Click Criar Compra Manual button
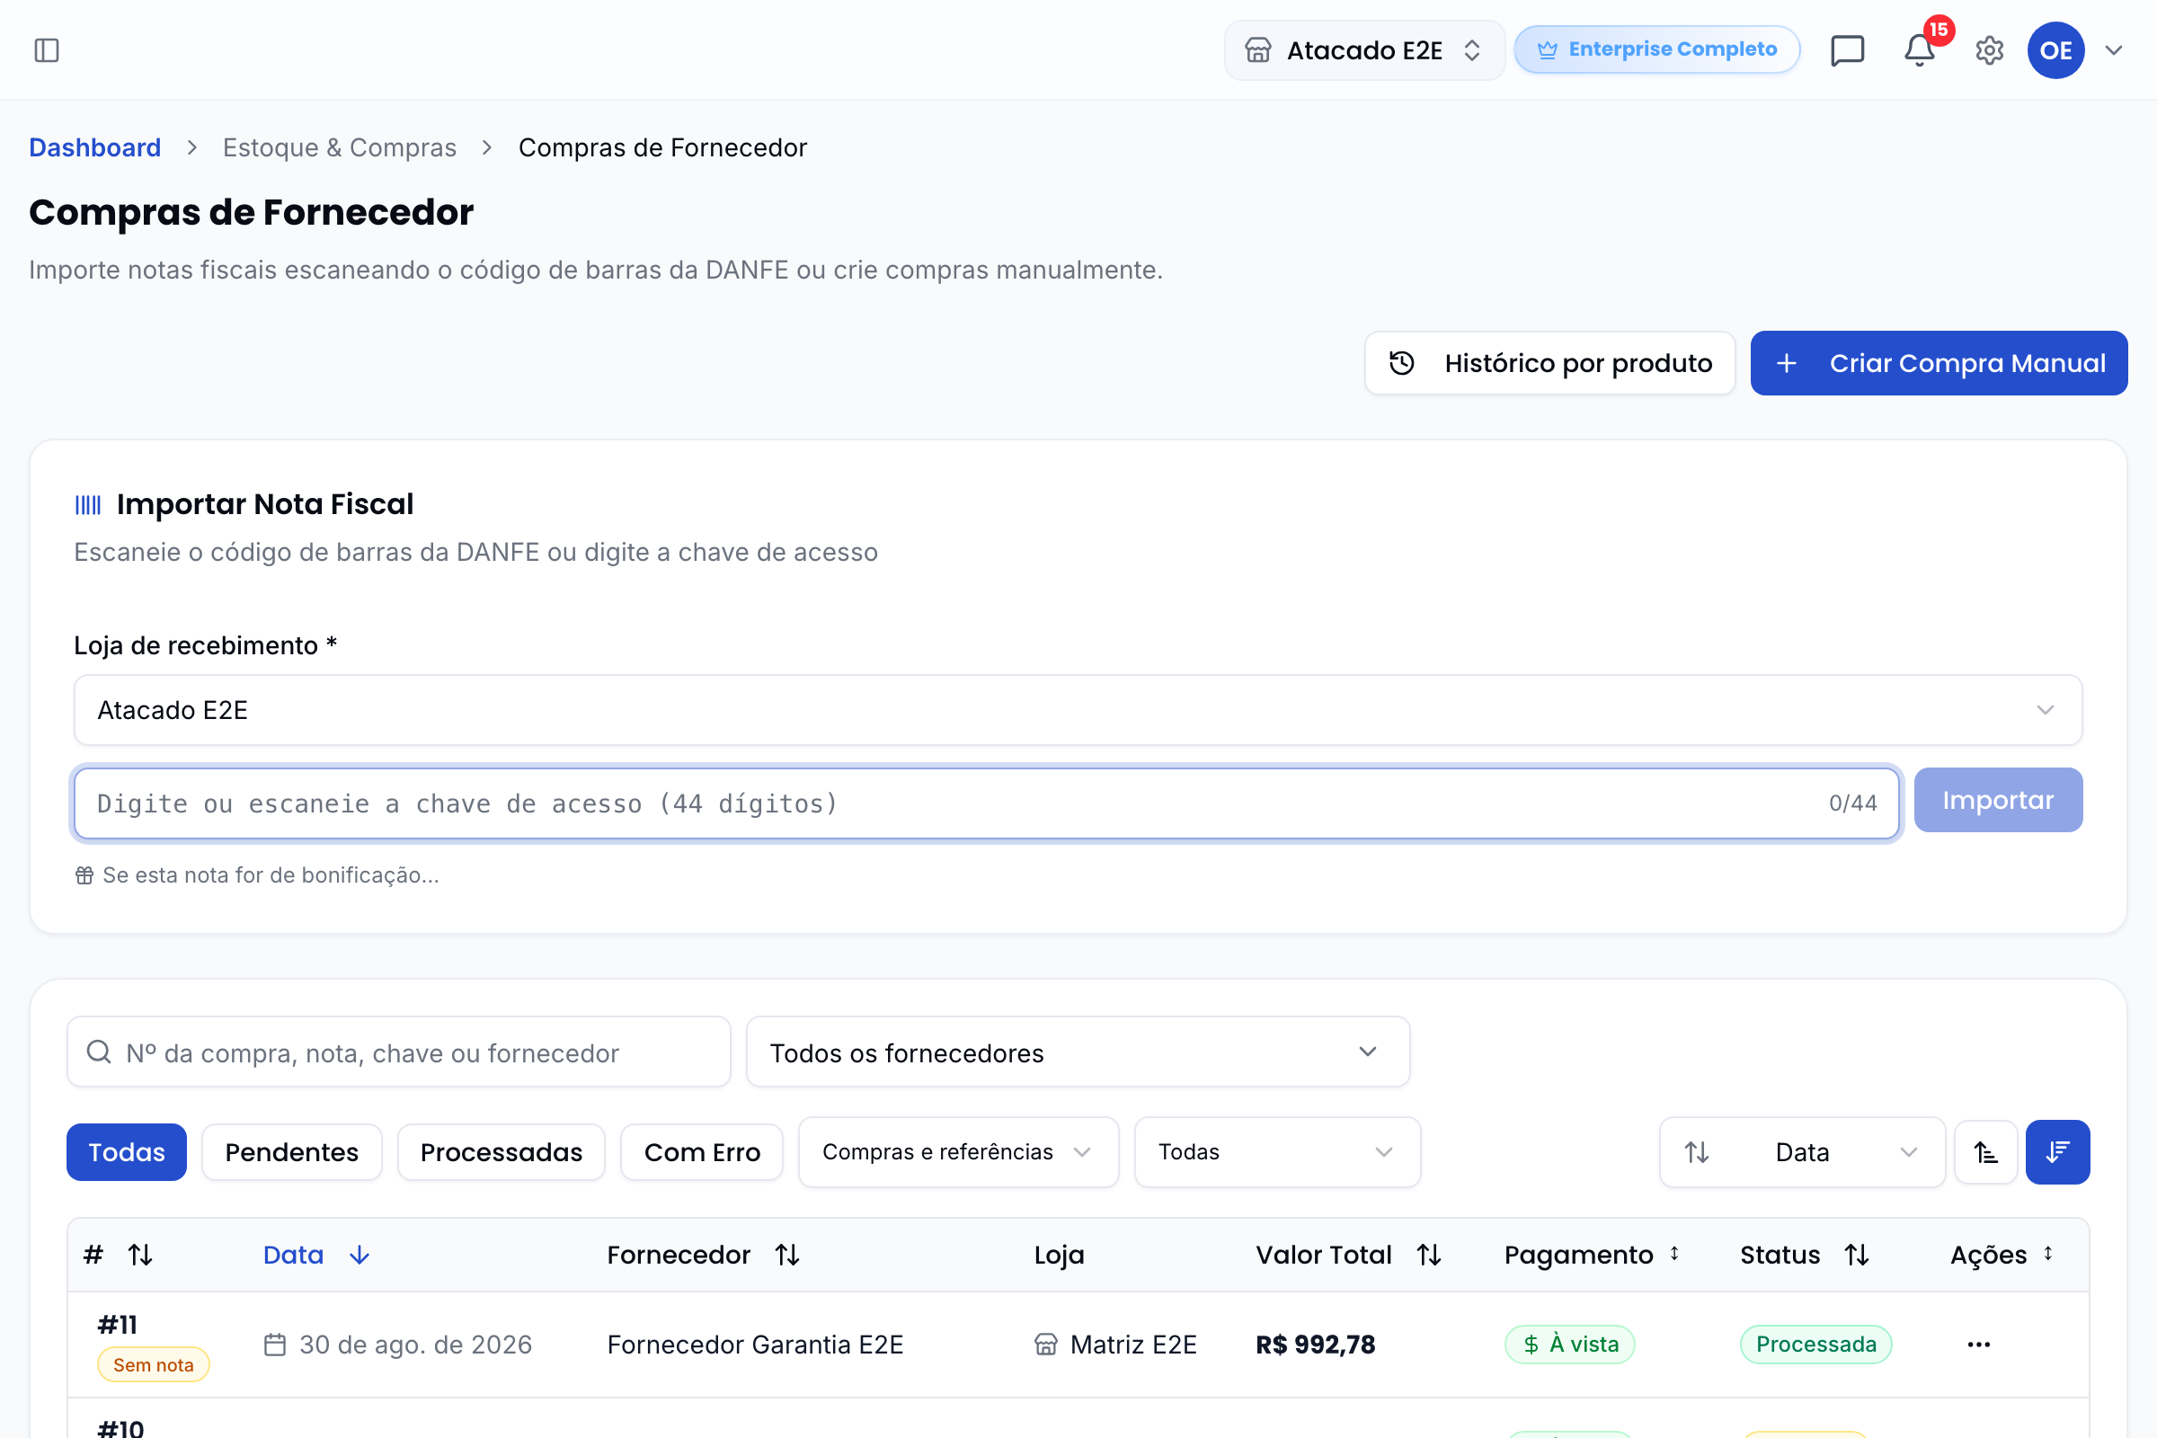2157x1438 pixels. tap(1939, 363)
